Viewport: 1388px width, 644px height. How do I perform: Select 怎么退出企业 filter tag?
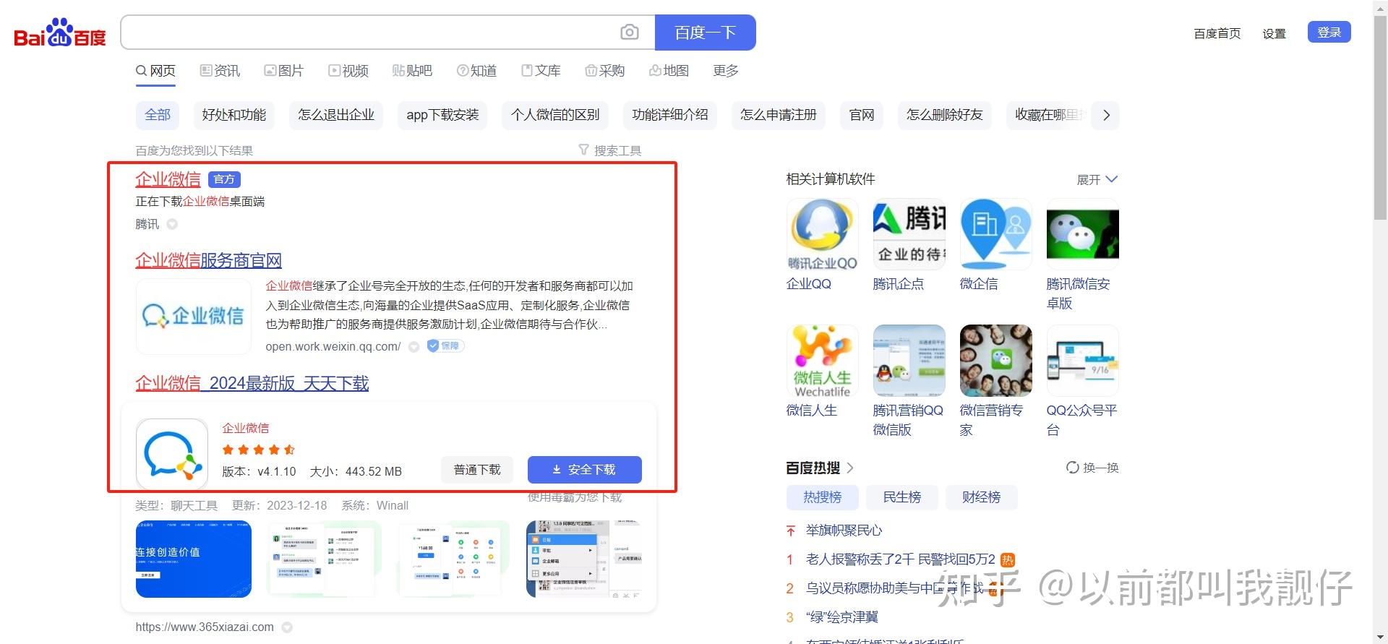(336, 115)
